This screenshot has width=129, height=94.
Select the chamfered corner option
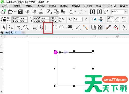(x=124, y=19)
